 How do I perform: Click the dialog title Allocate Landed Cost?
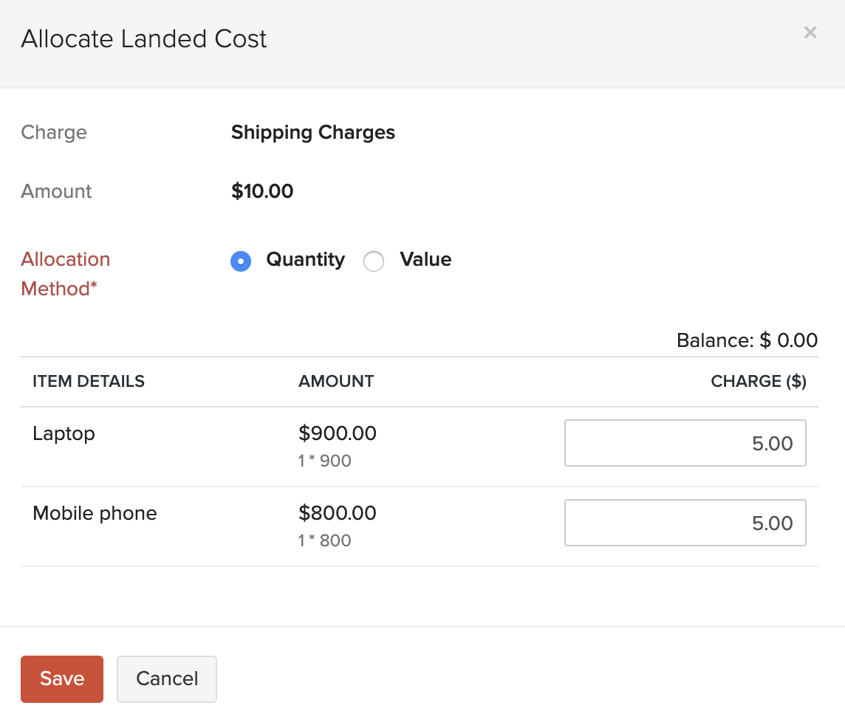tap(145, 39)
